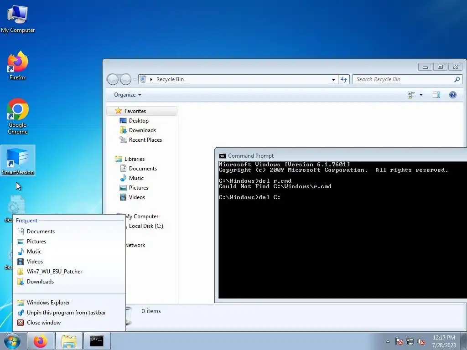Click the search magnifier icon
Screen dimensions: 467x350
tap(457, 79)
